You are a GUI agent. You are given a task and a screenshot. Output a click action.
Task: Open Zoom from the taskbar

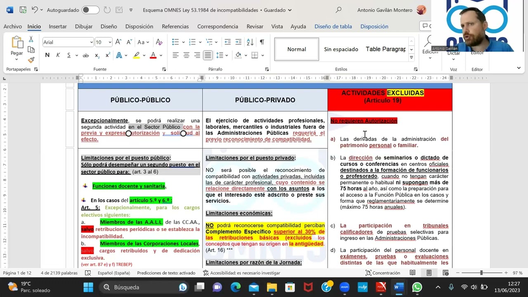pos(344,287)
